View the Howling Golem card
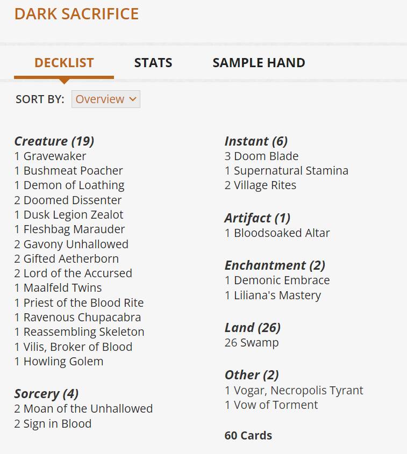Viewport: 407px width, 454px height. click(x=63, y=361)
